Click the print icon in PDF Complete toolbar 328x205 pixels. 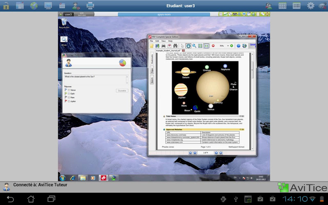(x=163, y=46)
